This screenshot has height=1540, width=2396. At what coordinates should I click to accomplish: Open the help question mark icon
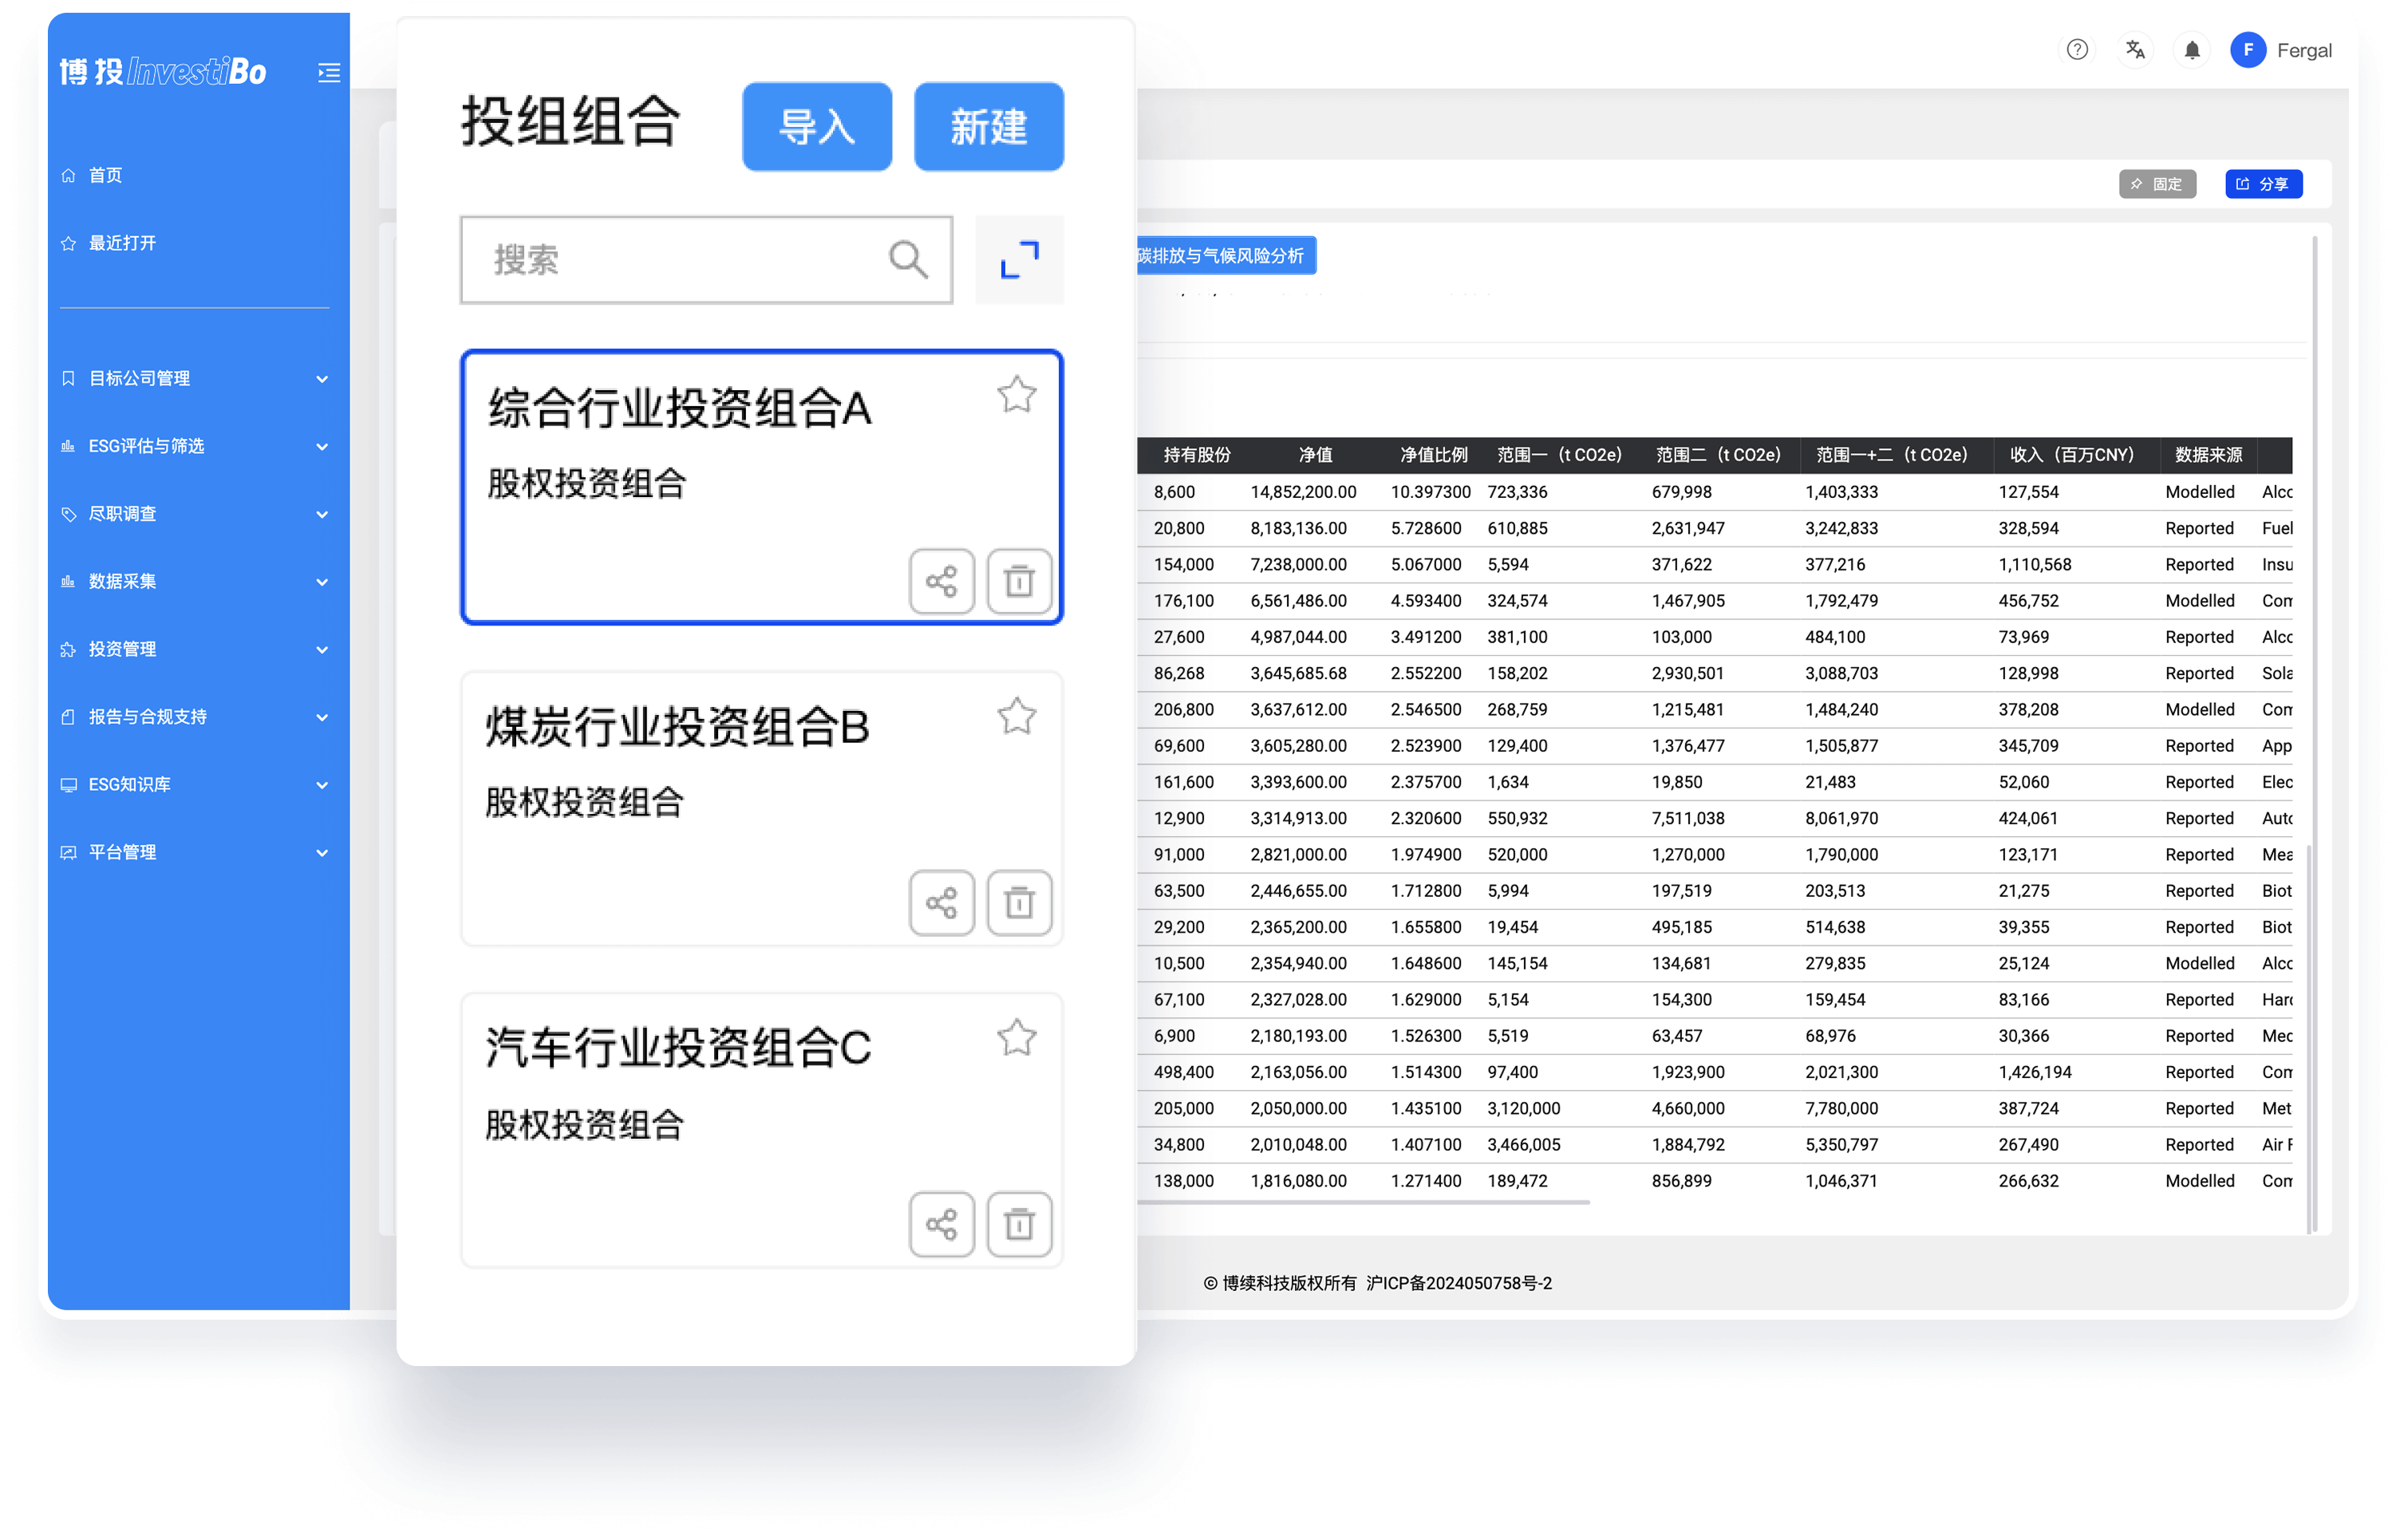[2077, 50]
